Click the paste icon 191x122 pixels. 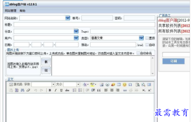pos(11,90)
